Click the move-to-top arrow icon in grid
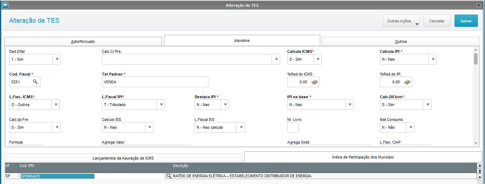Image resolution: width=485 pixels, height=184 pixels. [480, 166]
